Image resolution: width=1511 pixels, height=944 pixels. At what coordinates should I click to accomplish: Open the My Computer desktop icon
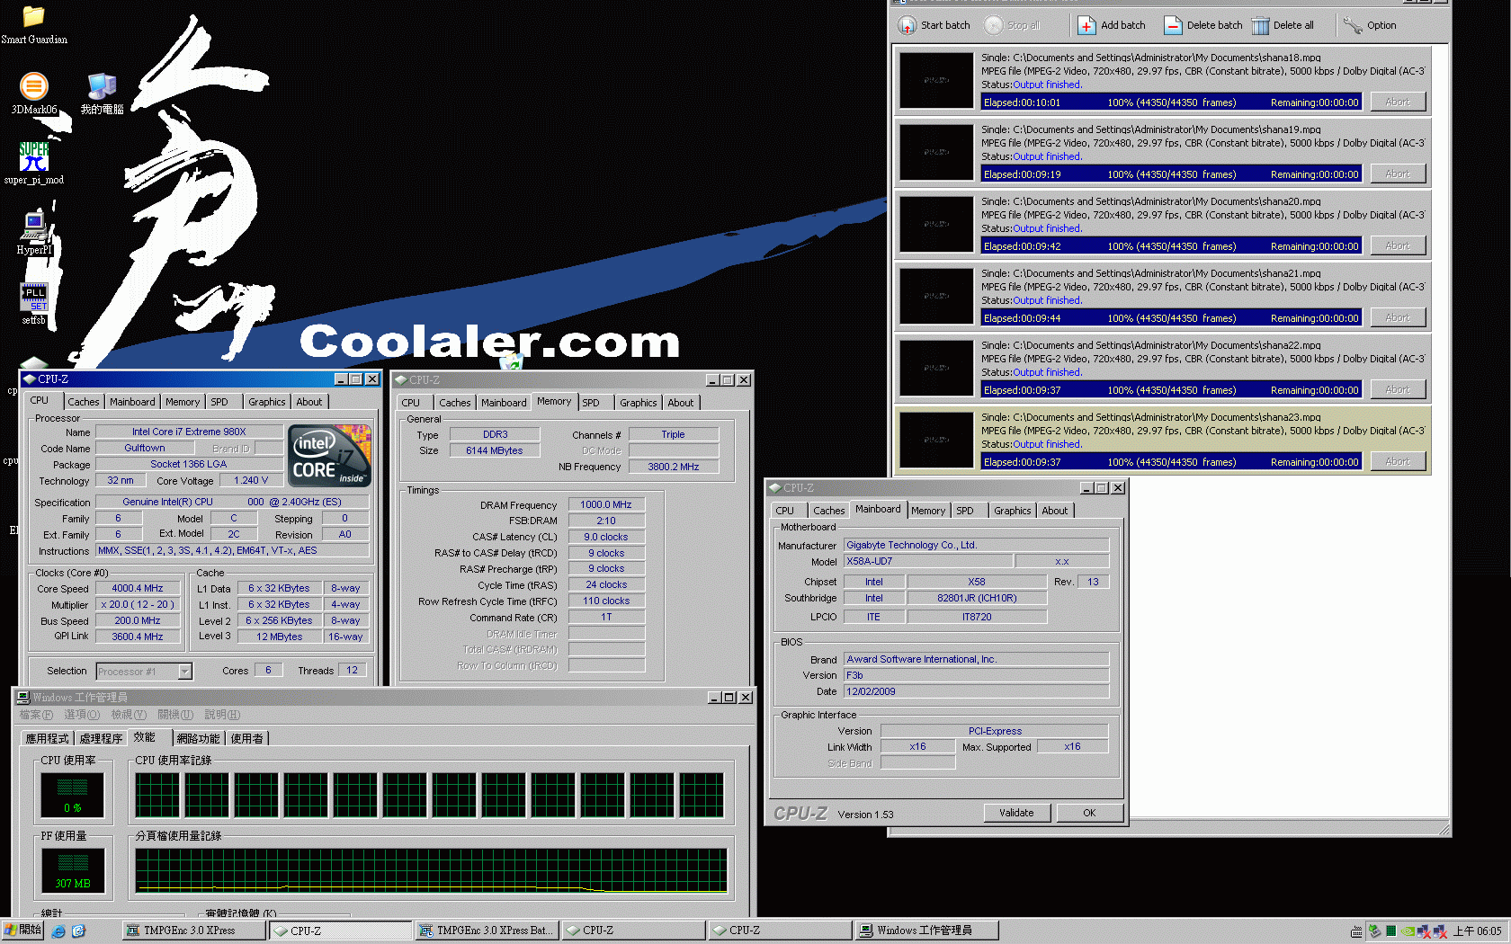(x=102, y=93)
